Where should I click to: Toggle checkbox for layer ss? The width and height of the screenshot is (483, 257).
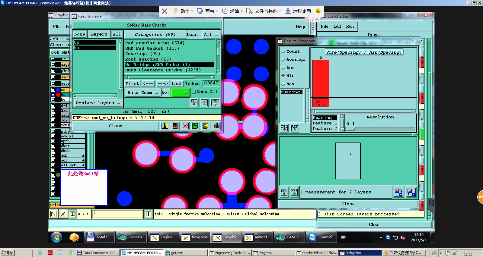pos(53,90)
